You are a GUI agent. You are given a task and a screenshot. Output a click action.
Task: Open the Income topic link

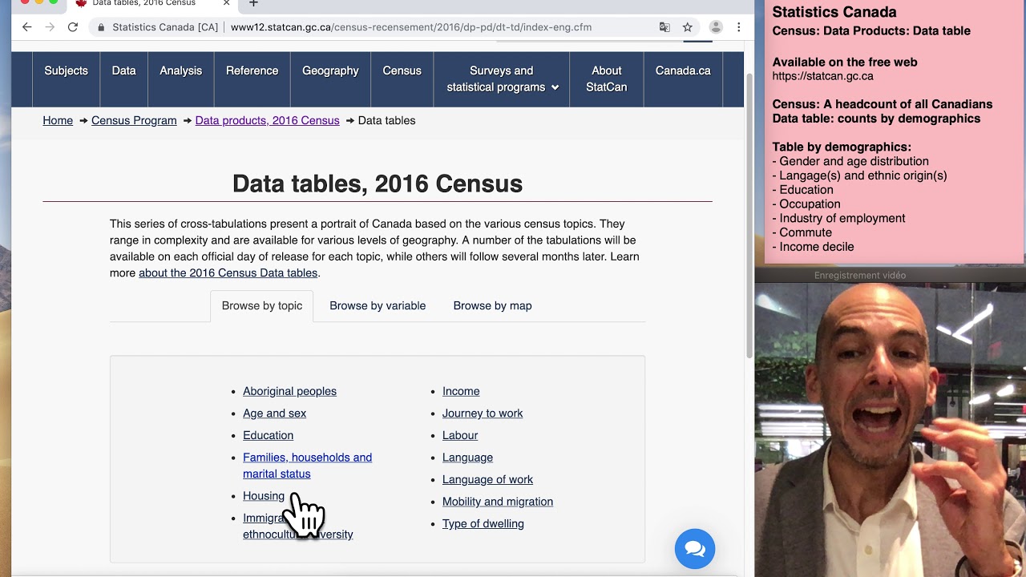point(461,391)
